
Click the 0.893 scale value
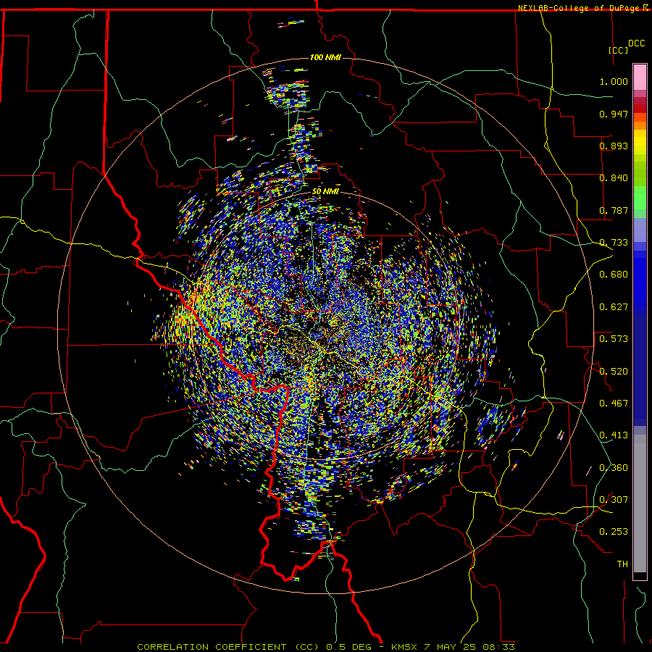coord(614,146)
